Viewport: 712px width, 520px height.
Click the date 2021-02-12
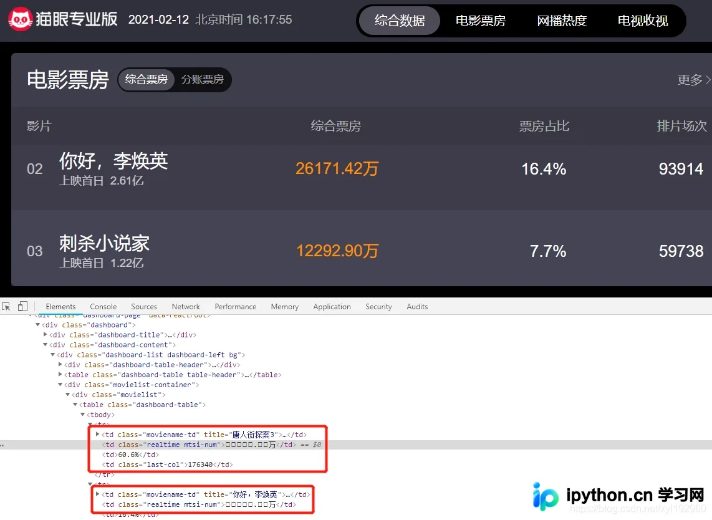pyautogui.click(x=158, y=19)
